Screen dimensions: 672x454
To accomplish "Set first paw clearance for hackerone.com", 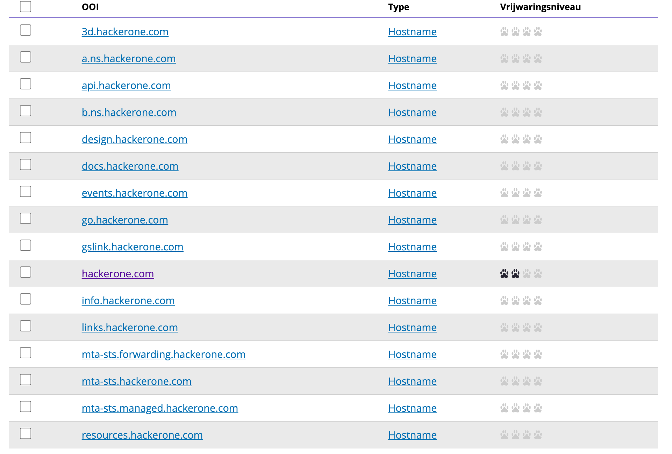I will (504, 273).
